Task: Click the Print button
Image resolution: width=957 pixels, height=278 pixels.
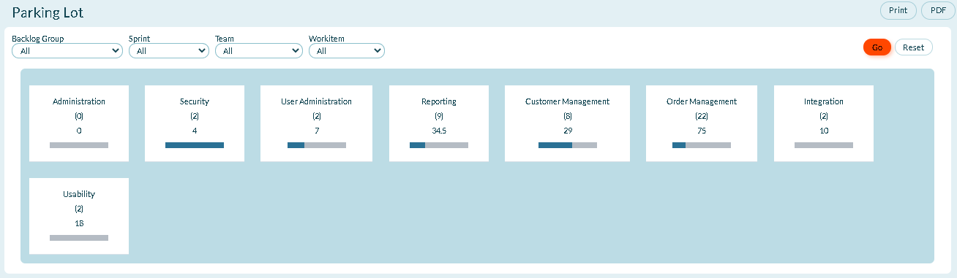Action: click(898, 10)
